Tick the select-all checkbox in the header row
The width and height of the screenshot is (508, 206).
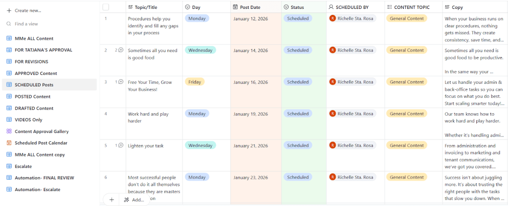click(x=106, y=7)
